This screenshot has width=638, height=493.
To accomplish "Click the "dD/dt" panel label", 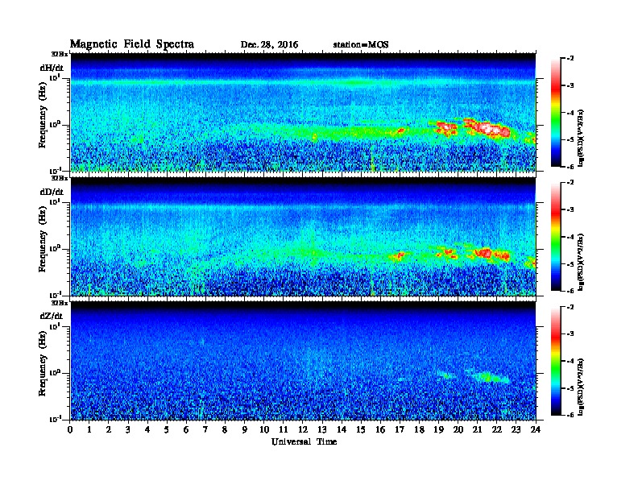I will pyautogui.click(x=52, y=192).
